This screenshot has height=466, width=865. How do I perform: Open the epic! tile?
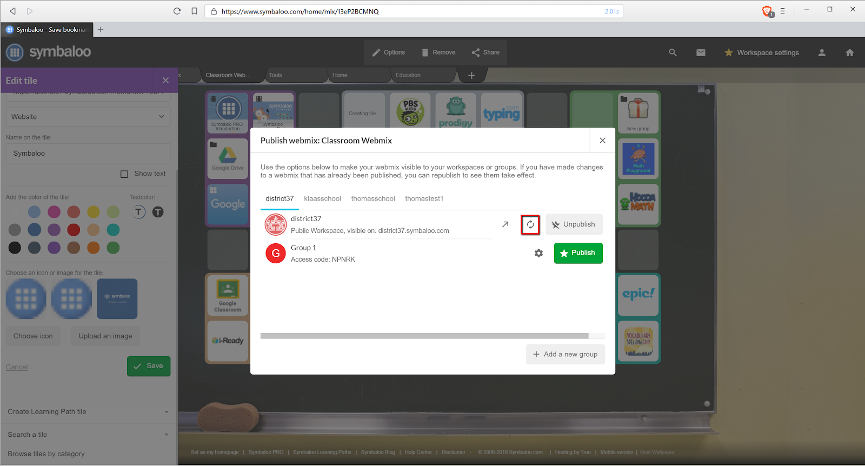[x=638, y=295]
